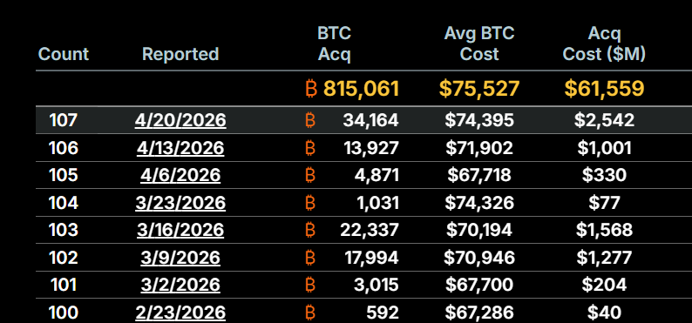Click the Bitcoin icon beside total 815,061
The width and height of the screenshot is (692, 323).
(311, 89)
